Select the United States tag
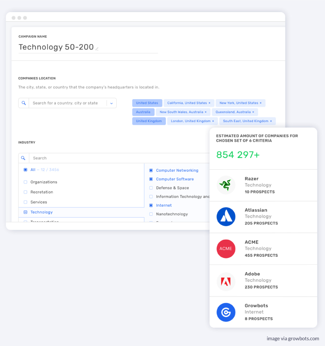 pos(147,103)
